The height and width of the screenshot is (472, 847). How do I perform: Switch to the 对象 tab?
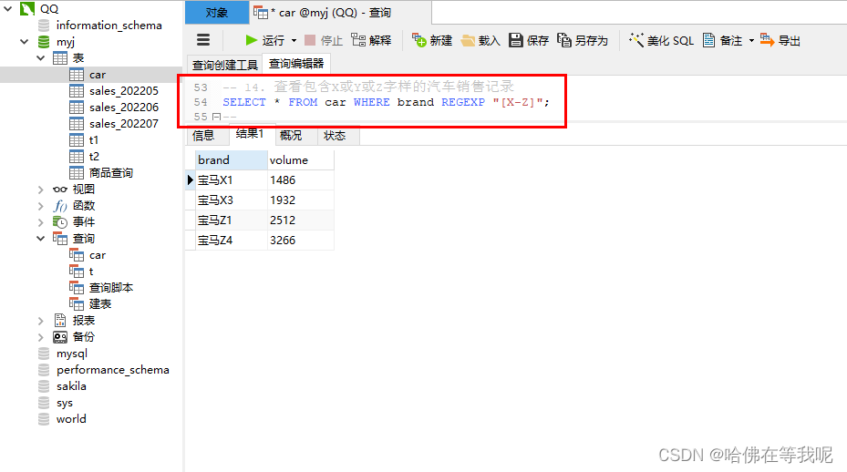217,13
